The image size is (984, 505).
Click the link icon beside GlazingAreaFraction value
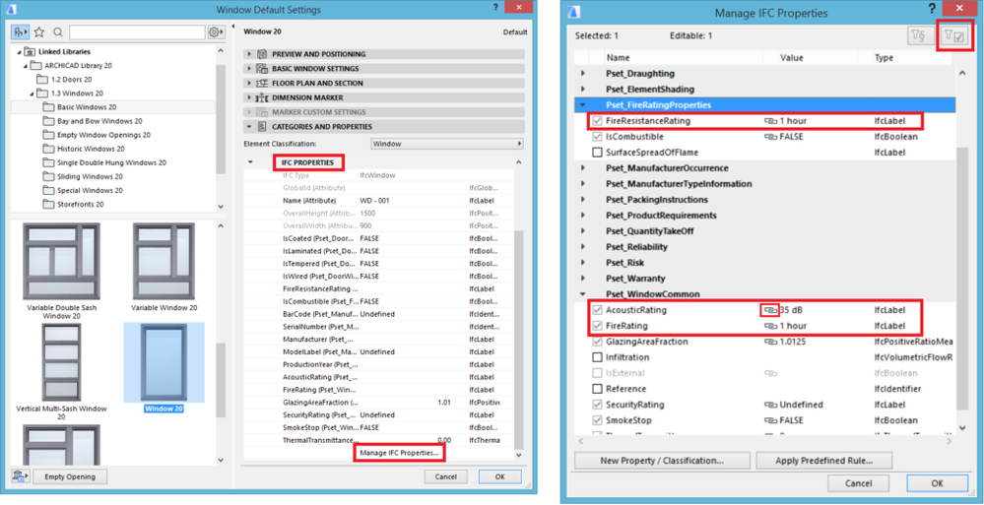click(x=770, y=342)
